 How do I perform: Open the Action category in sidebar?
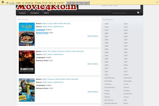[126, 75]
